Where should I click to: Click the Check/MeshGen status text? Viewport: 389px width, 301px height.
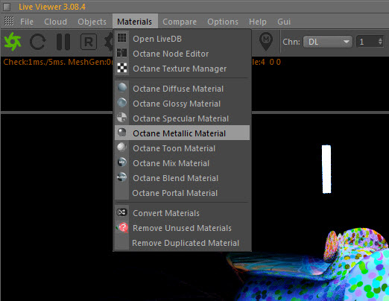click(x=57, y=62)
